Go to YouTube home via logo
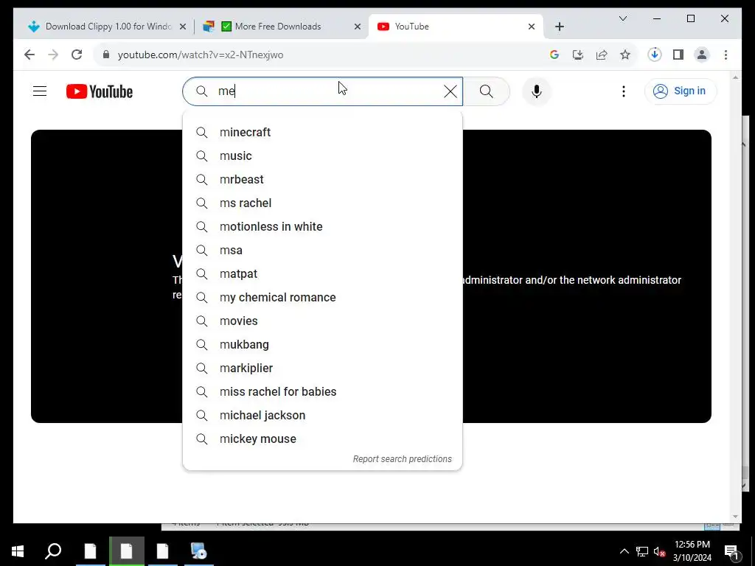 tap(100, 91)
